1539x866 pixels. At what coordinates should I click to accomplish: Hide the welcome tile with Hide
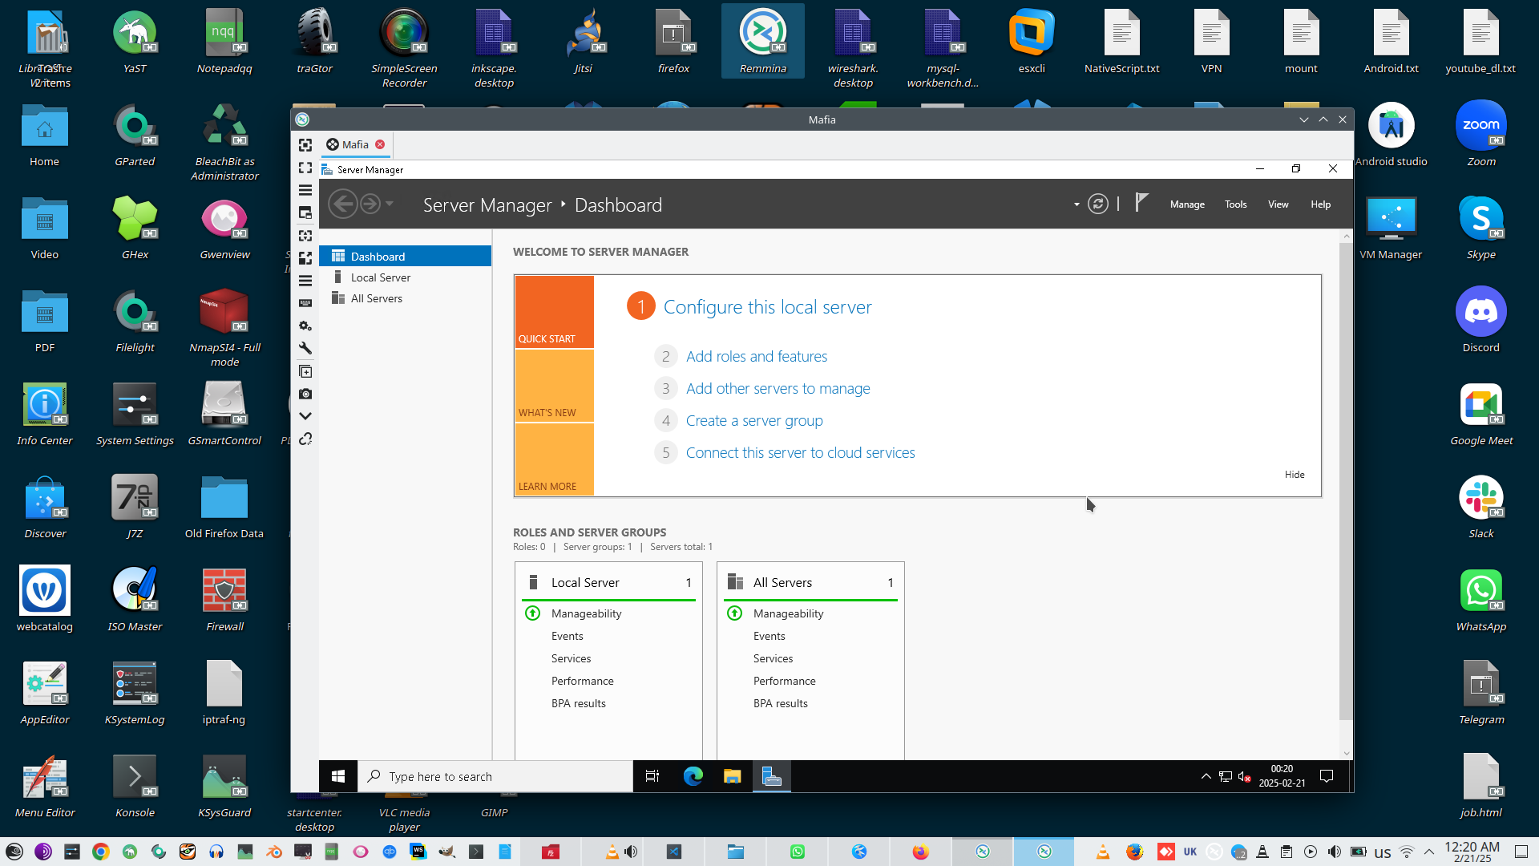click(1294, 475)
